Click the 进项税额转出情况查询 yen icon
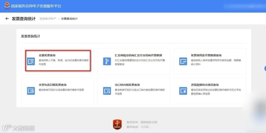This screenshot has width=266, height=133. point(183,91)
